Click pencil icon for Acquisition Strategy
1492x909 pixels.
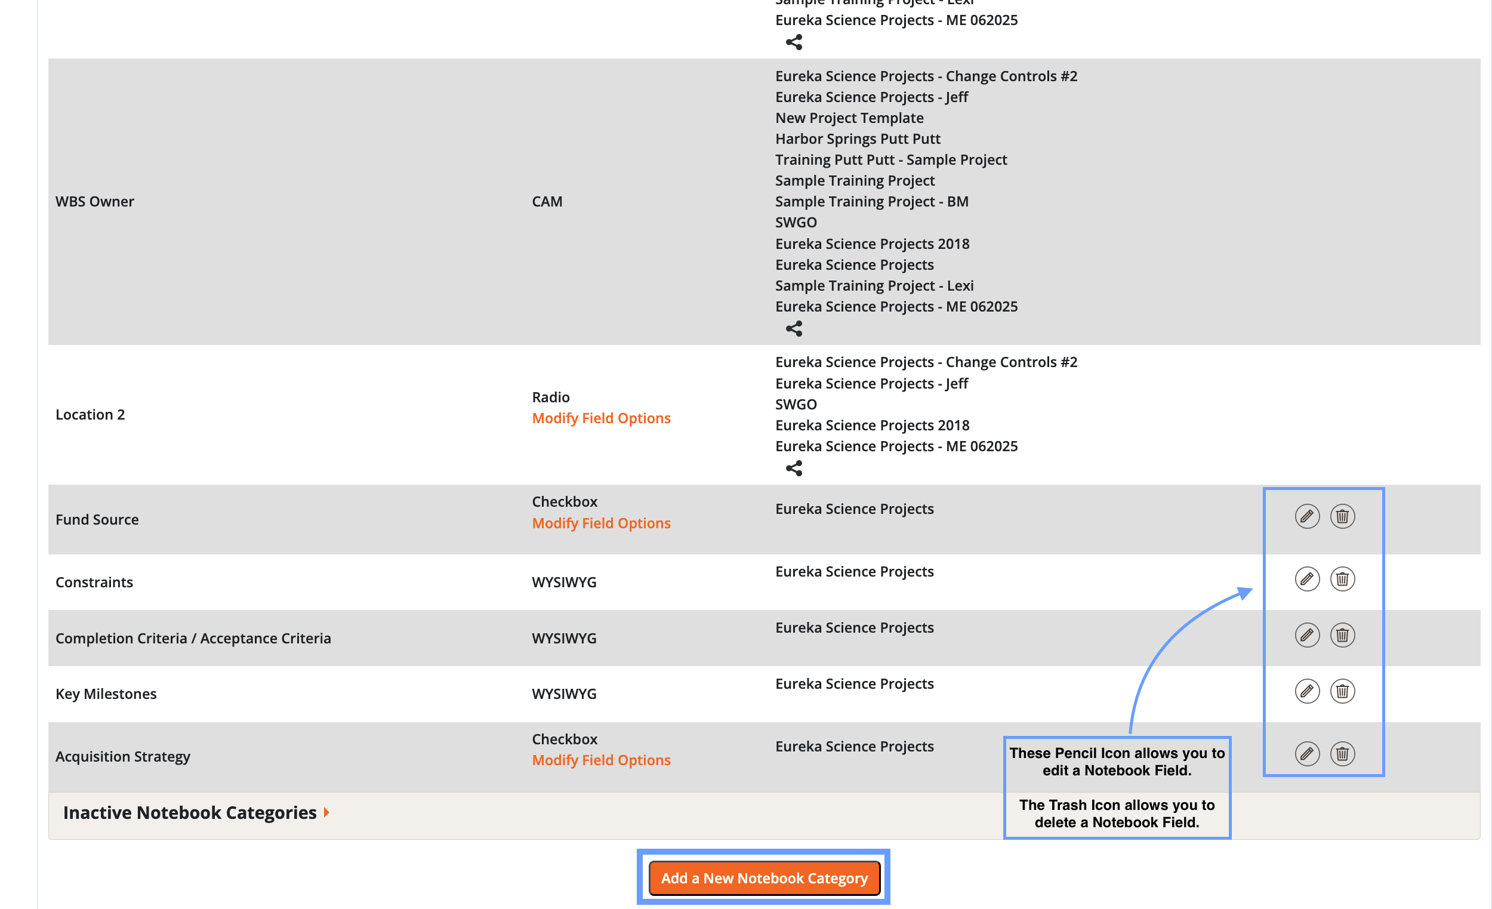coord(1307,753)
